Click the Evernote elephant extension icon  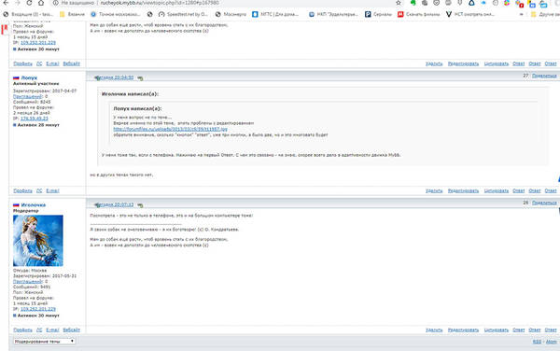[413, 3]
